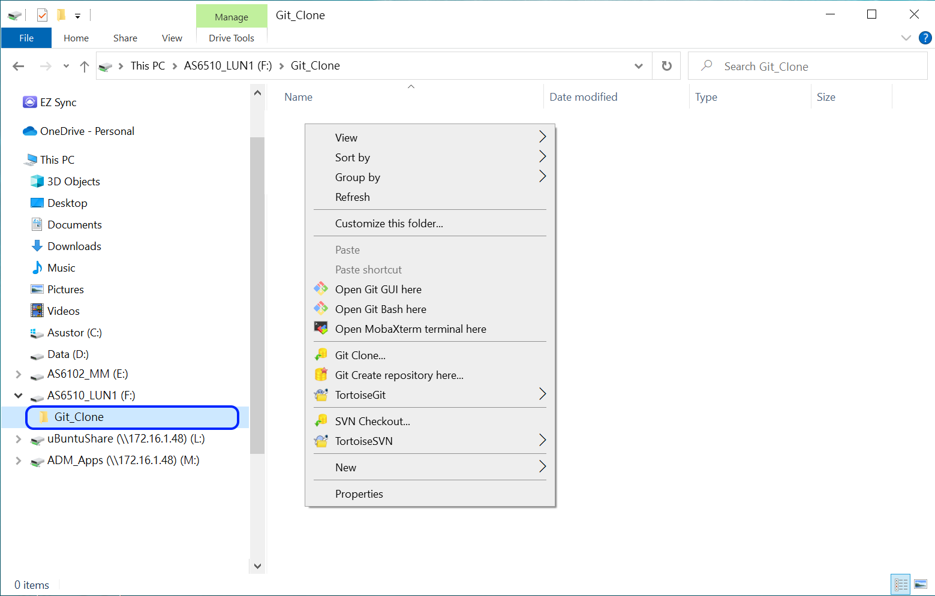Select ADM_Apps (M:) network drive
This screenshot has width=935, height=596.
(x=123, y=460)
